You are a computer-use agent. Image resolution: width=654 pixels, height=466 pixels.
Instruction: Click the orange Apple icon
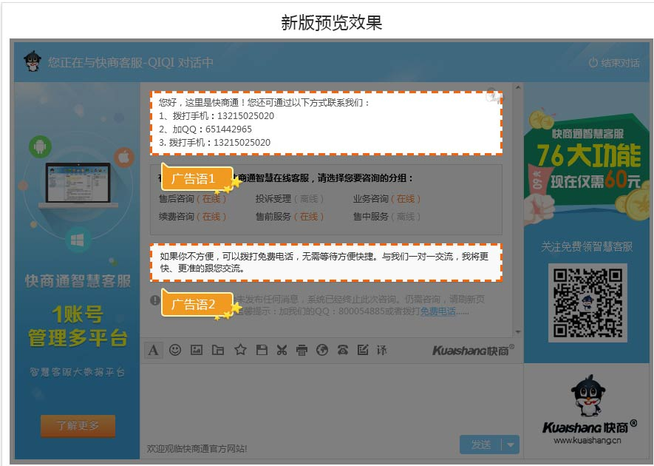(x=124, y=157)
